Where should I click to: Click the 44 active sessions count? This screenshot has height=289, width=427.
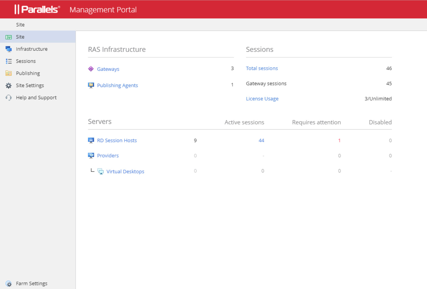click(262, 140)
